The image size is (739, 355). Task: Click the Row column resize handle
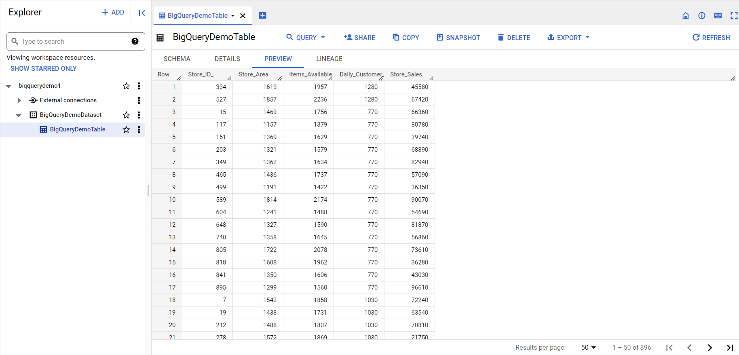click(x=179, y=78)
